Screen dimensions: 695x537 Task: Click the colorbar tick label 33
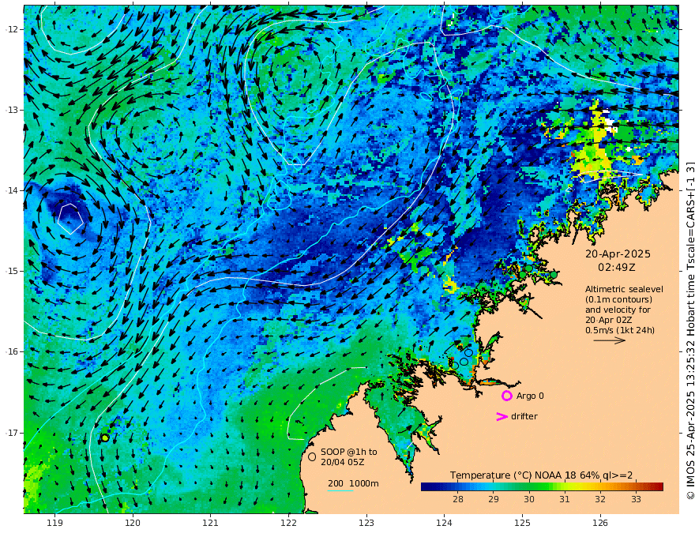[x=636, y=499]
